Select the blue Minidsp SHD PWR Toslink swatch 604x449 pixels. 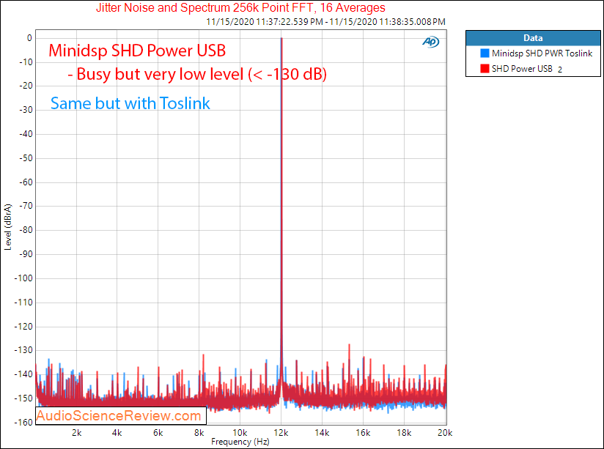coord(485,53)
